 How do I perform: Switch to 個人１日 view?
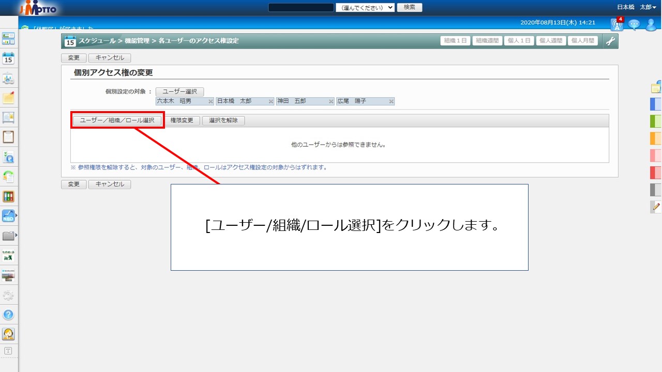pyautogui.click(x=519, y=41)
